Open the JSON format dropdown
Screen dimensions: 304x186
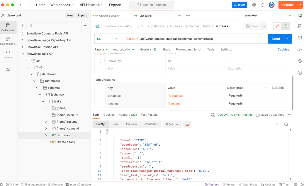171,124
